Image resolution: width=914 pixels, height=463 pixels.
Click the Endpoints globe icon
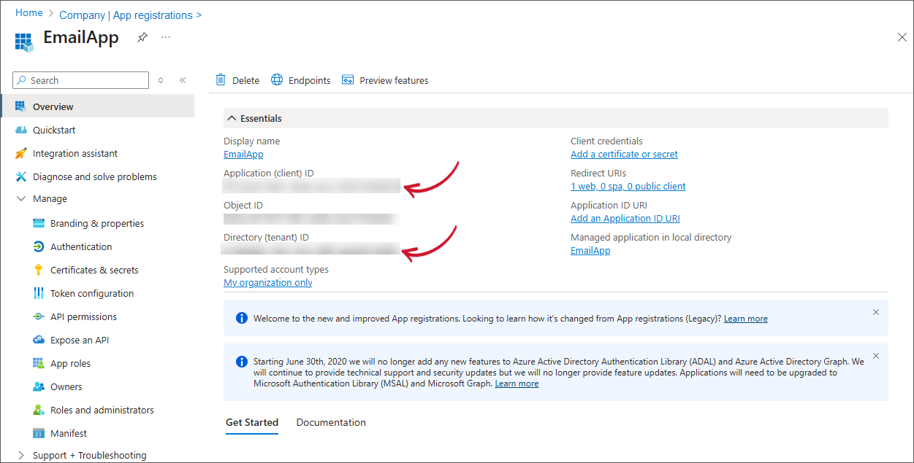277,80
